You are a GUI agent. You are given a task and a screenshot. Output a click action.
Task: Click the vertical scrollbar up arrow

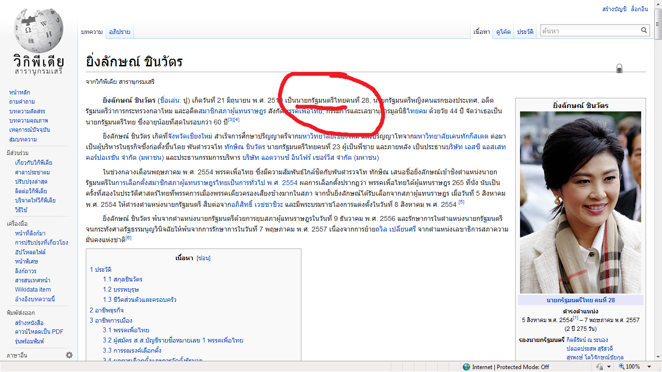[x=658, y=4]
